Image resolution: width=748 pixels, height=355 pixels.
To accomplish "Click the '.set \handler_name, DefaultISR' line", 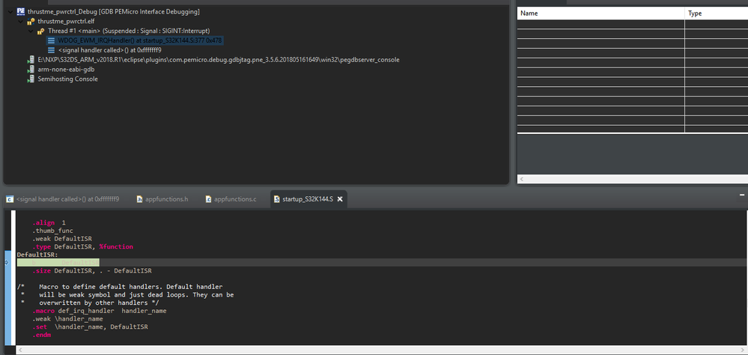I will [x=90, y=327].
